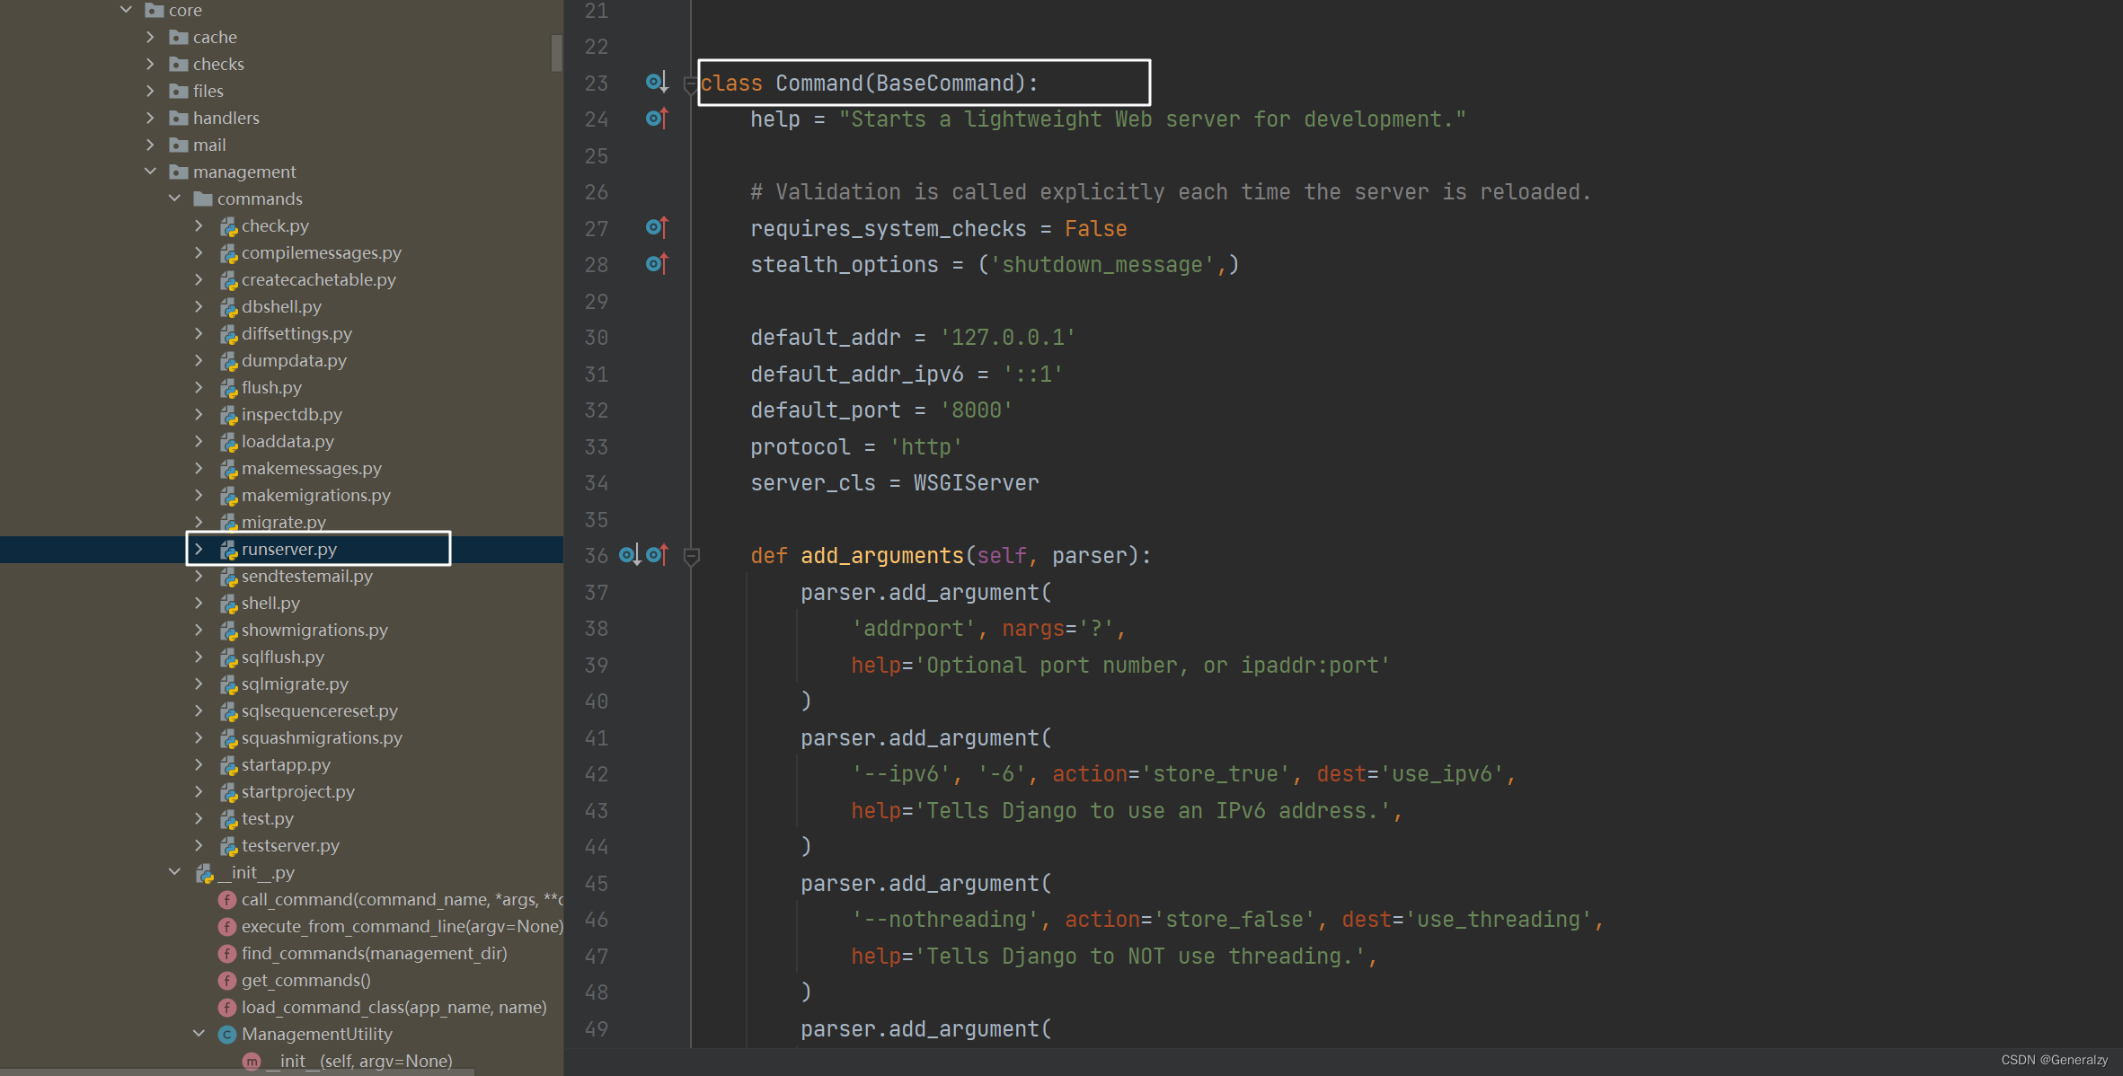Click BaseCommand in the class declaration
2123x1076 pixels.
pyautogui.click(x=944, y=84)
